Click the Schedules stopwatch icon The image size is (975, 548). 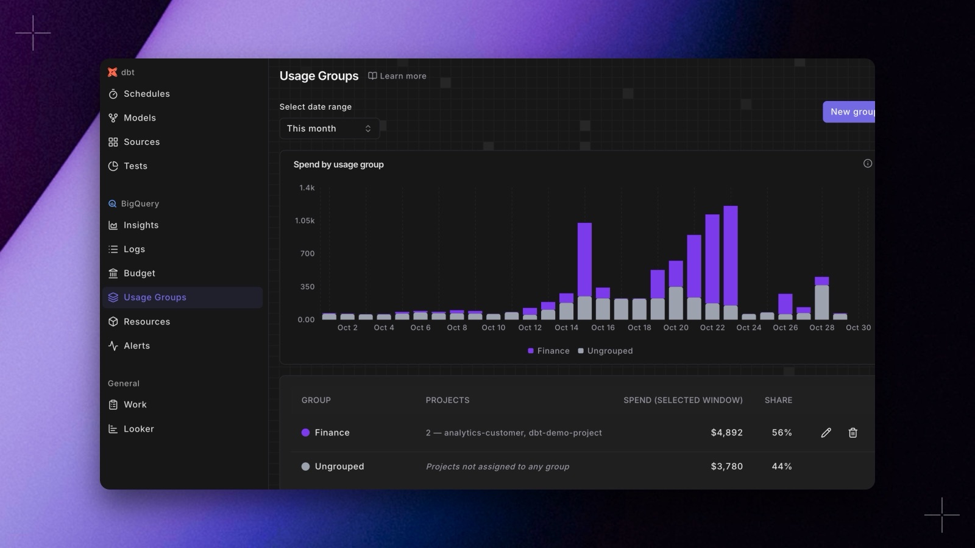point(113,94)
